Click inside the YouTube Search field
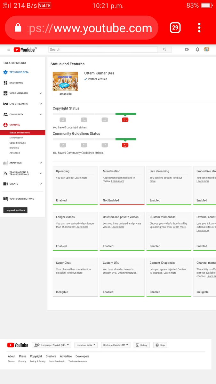This screenshot has height=384, width=216. point(103,50)
